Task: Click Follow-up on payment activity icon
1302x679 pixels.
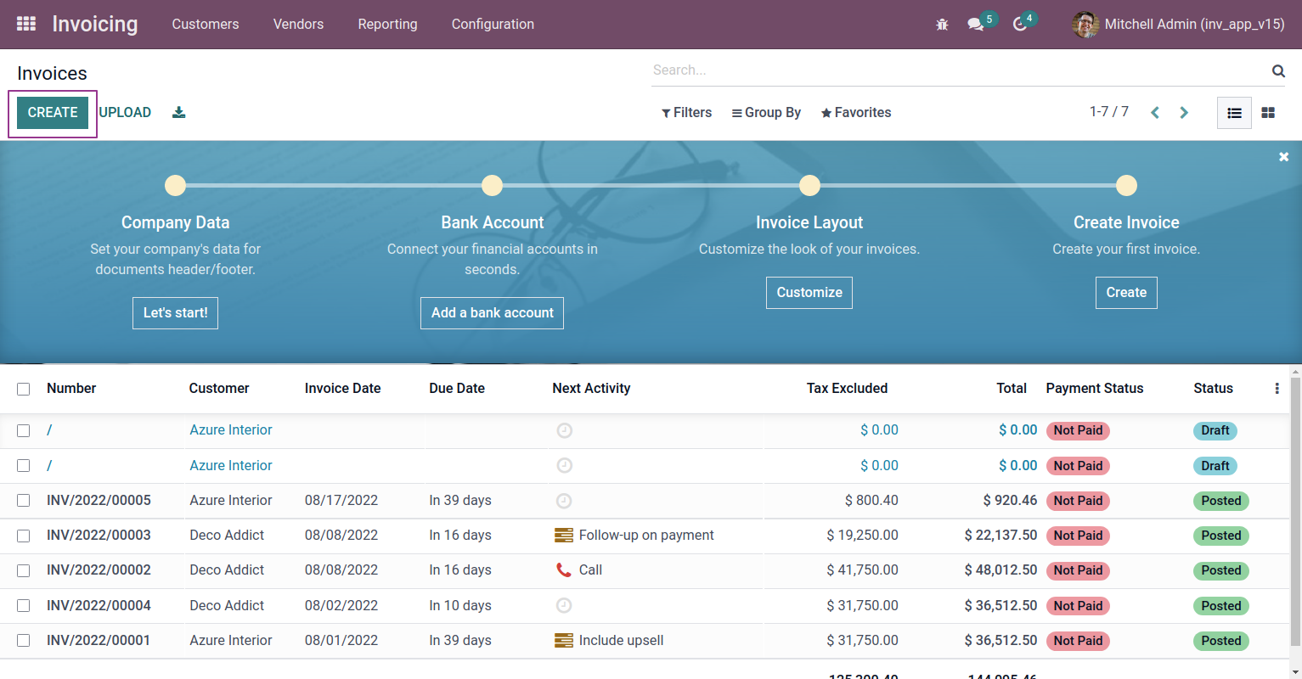Action: 564,536
